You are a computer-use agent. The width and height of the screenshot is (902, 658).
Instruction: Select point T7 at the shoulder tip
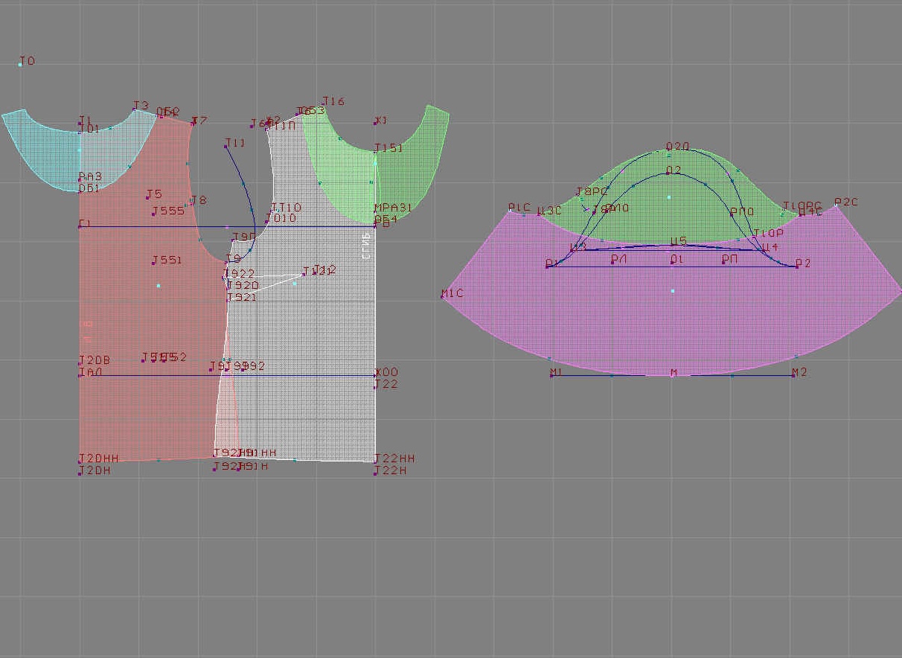[x=193, y=124]
